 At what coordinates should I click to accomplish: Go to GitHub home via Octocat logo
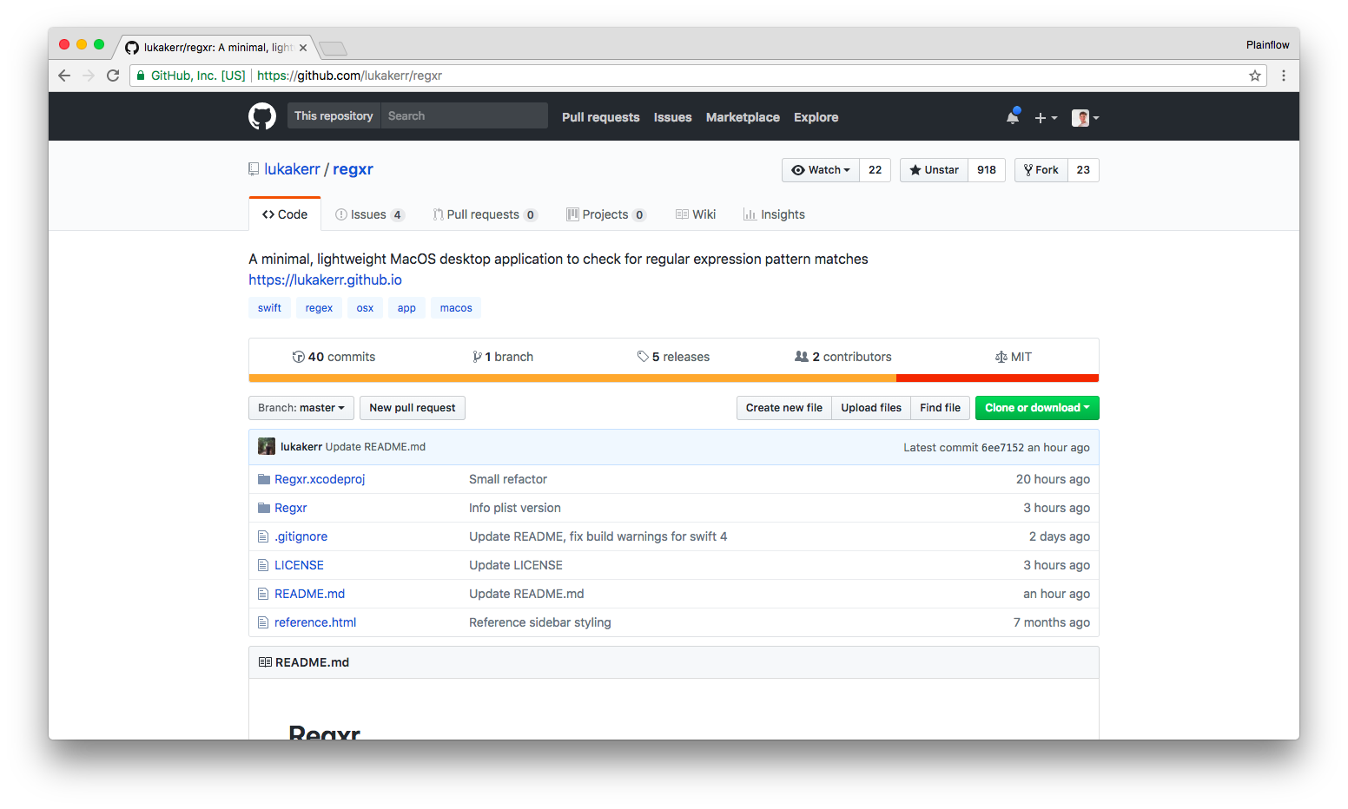tap(262, 116)
